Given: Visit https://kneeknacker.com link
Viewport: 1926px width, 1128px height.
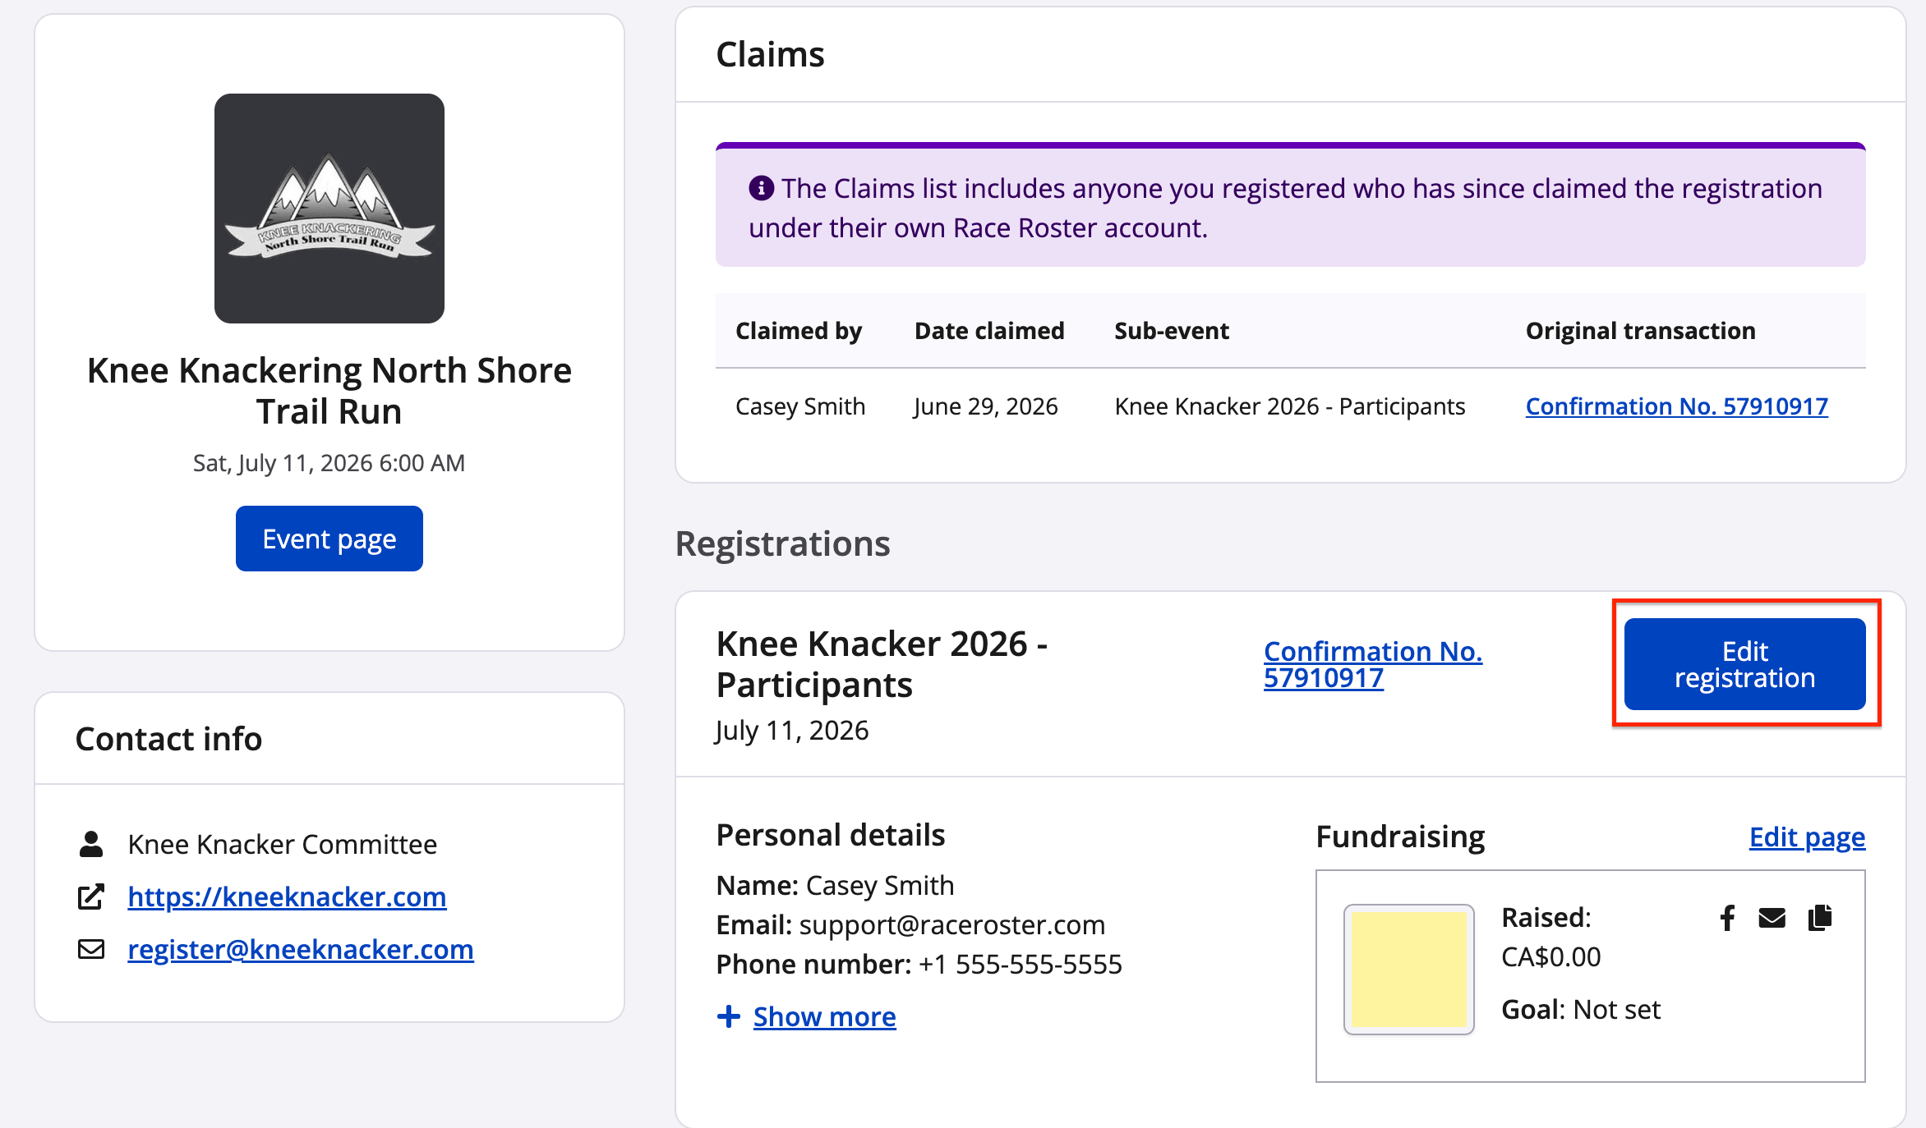Looking at the screenshot, I should click(287, 896).
